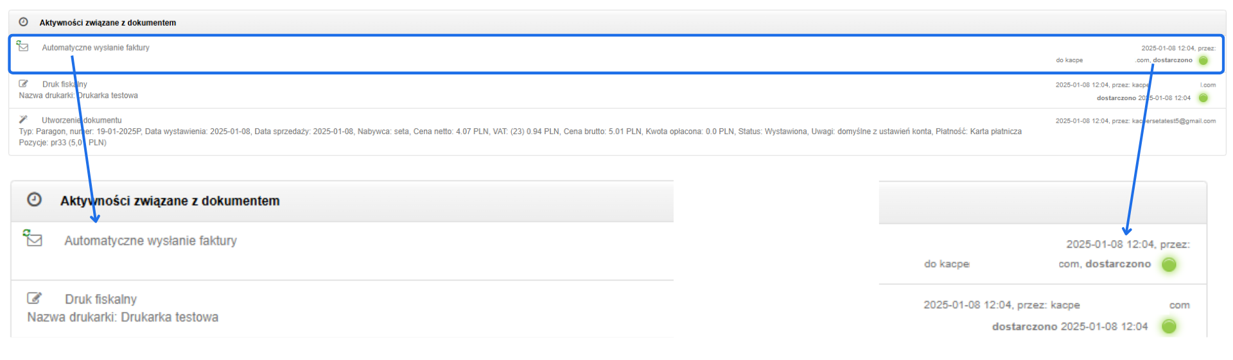Click the large edit icon beside enlarged Druk fiskalny
The image size is (1233, 360).
click(x=34, y=298)
